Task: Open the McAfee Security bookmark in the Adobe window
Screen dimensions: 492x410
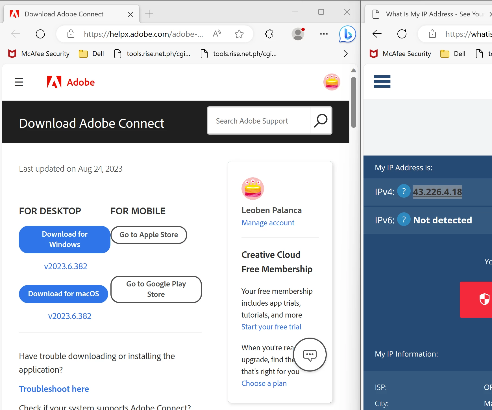Action: point(39,54)
